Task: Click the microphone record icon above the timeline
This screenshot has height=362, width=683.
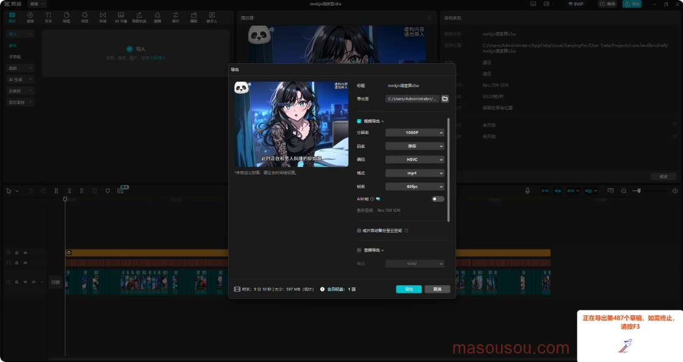Action: [527, 191]
